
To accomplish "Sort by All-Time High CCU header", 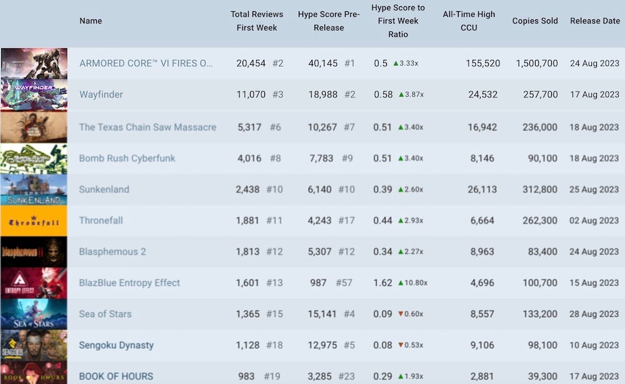I will click(x=469, y=21).
